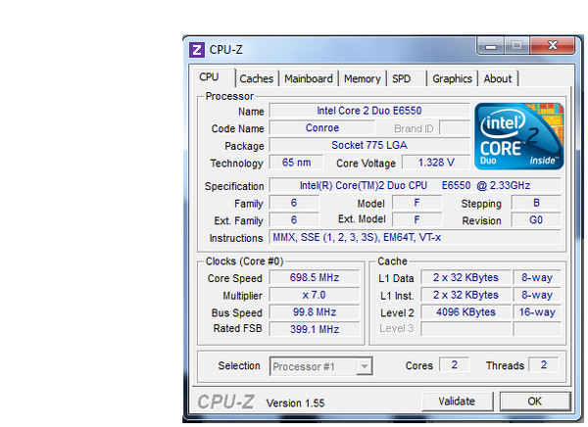Click the disabled maximize button

(516, 46)
